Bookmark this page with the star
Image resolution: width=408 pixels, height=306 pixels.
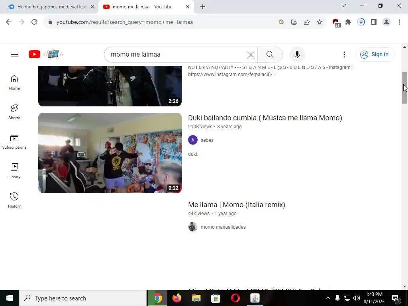point(320,22)
